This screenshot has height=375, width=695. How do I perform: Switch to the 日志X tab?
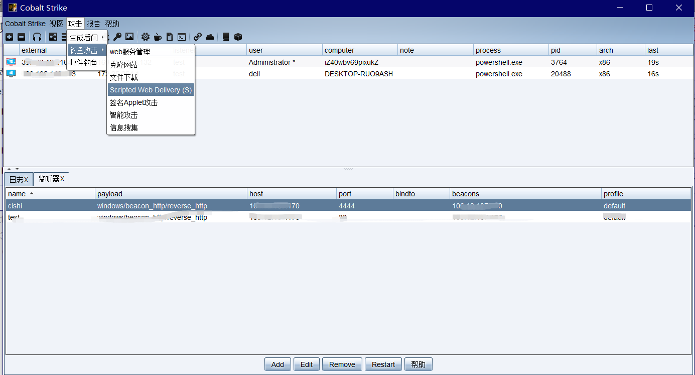point(19,179)
